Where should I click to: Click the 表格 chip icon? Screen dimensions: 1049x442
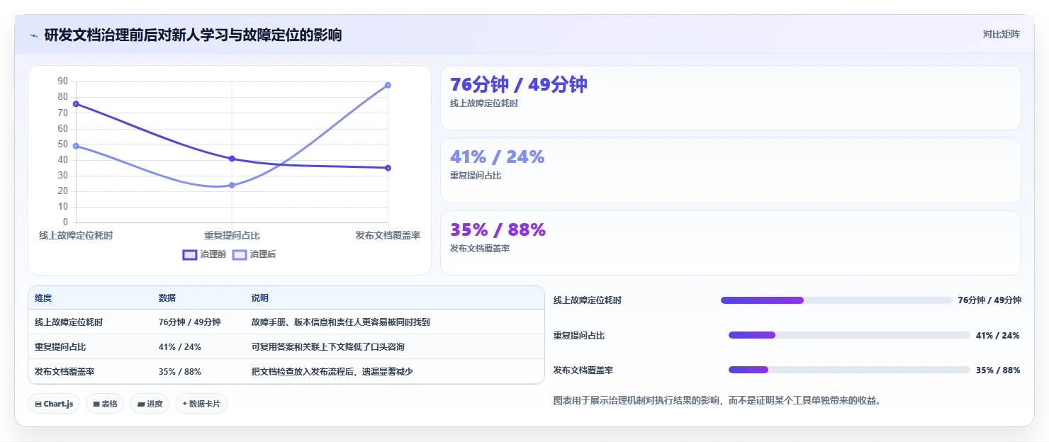pos(96,404)
